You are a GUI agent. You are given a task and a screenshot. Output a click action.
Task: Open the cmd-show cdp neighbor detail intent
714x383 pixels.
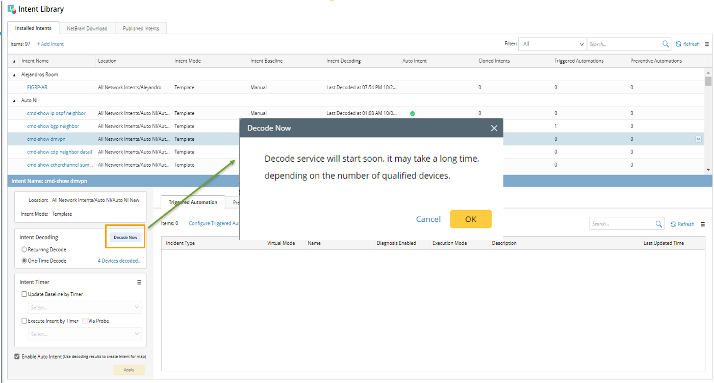click(x=59, y=152)
